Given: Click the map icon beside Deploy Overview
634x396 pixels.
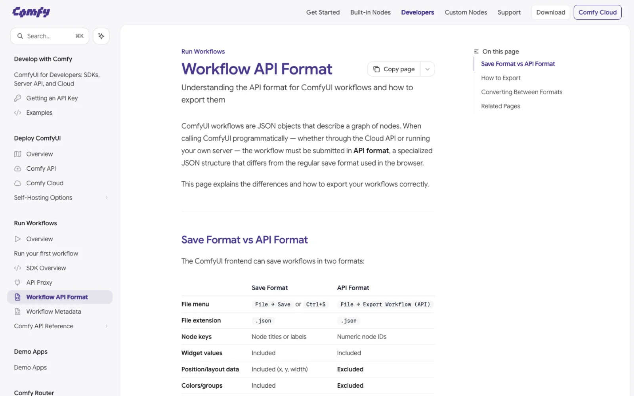Looking at the screenshot, I should click(17, 154).
